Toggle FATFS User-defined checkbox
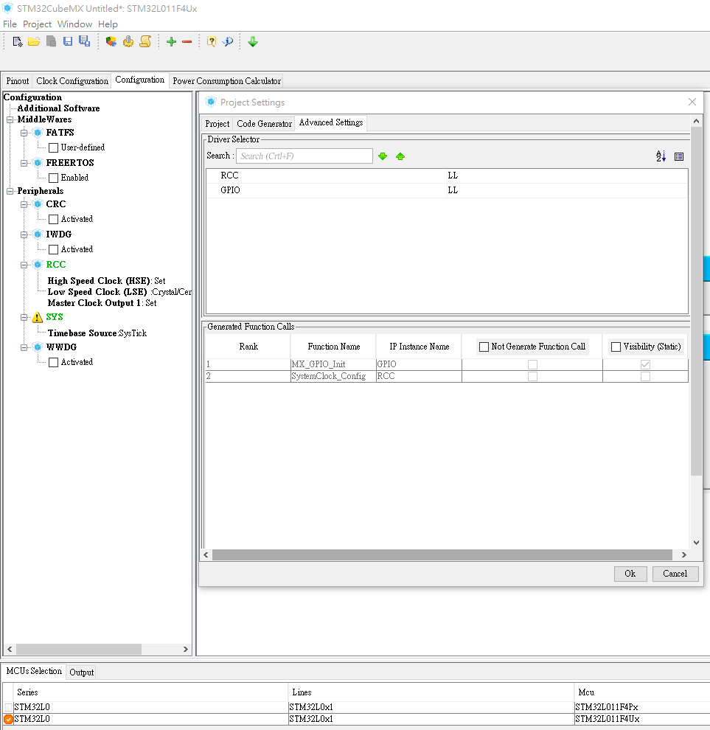The image size is (710, 730). [x=54, y=147]
